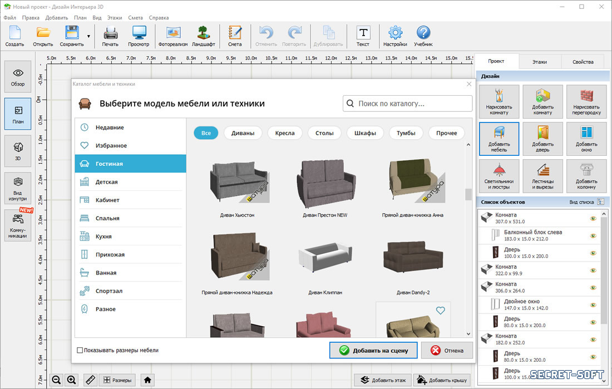Open the Просмотр preview tool

pyautogui.click(x=139, y=36)
